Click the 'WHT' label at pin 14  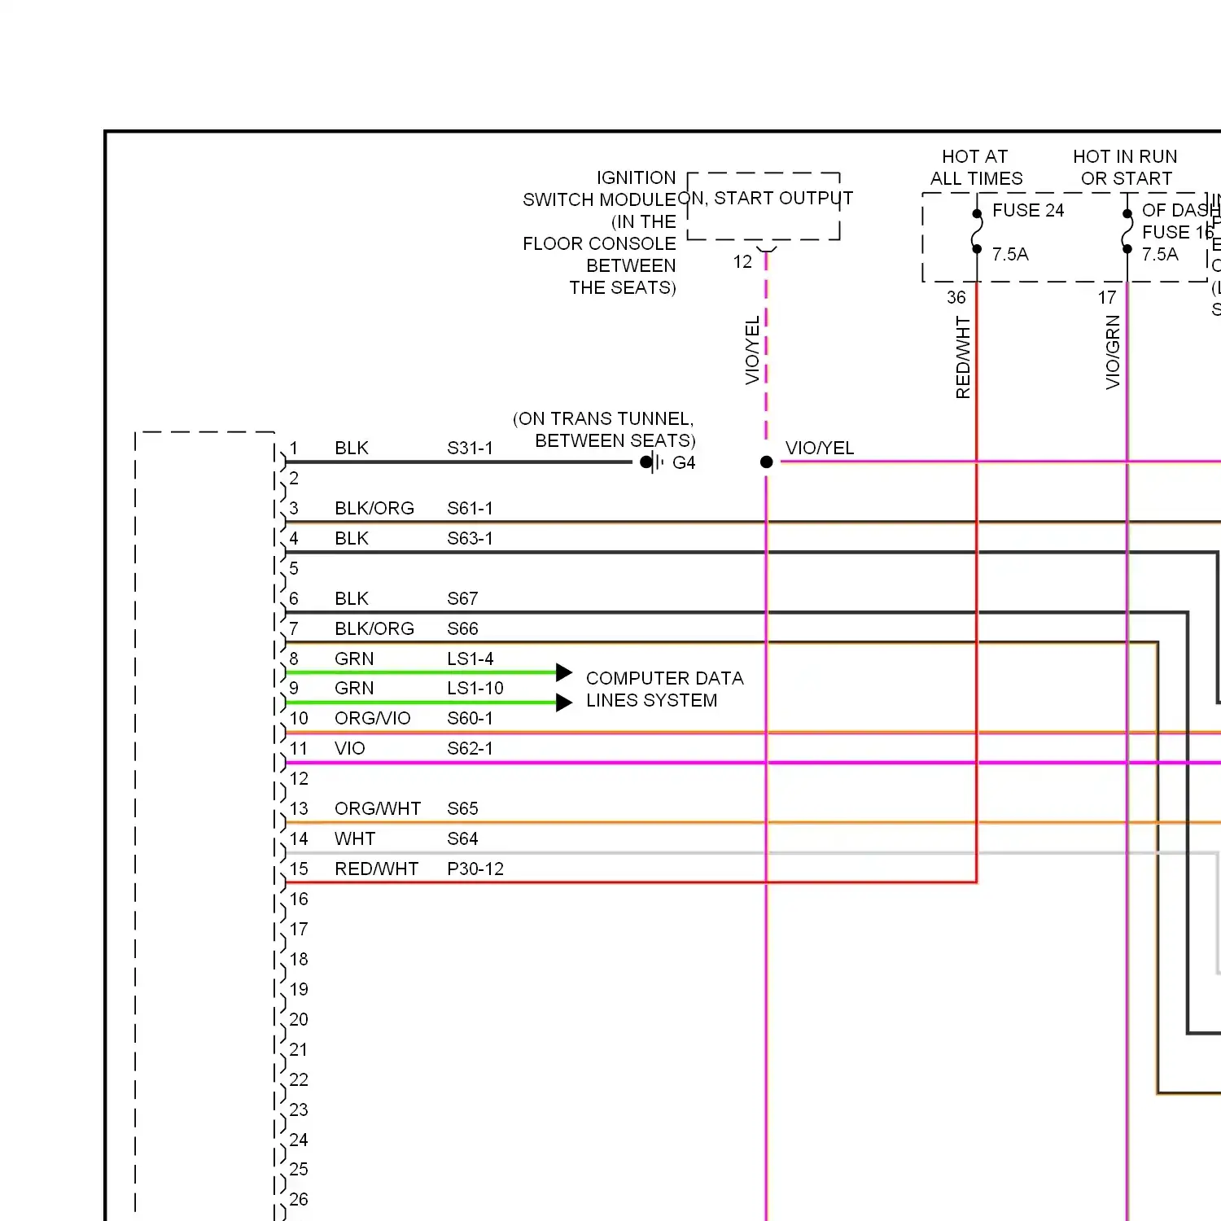click(x=355, y=838)
